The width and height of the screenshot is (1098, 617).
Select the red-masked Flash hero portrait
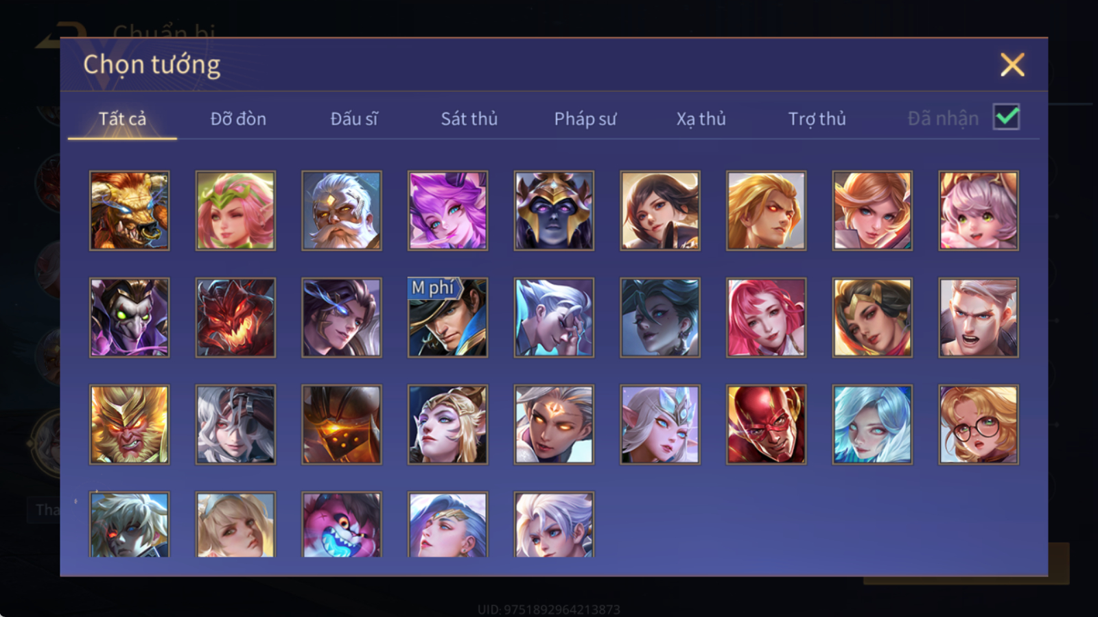[766, 424]
